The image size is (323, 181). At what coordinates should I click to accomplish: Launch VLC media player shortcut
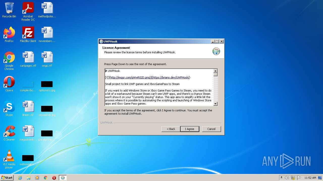(9, 160)
